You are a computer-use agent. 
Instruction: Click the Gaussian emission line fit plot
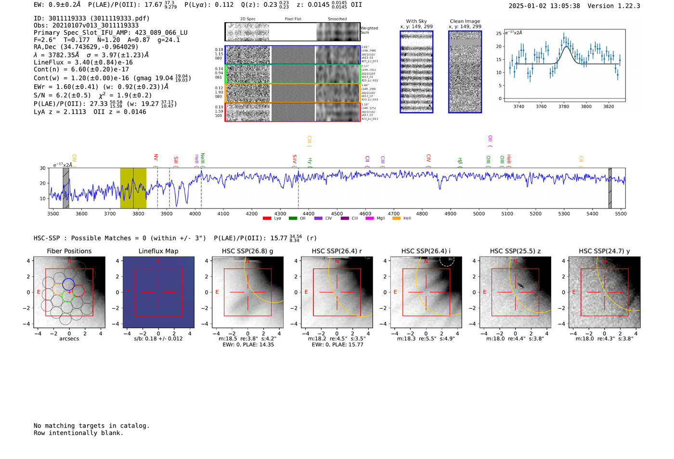click(x=564, y=66)
